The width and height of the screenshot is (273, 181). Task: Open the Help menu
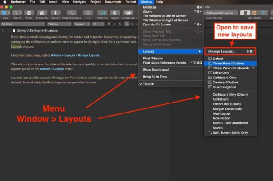[x=159, y=2]
